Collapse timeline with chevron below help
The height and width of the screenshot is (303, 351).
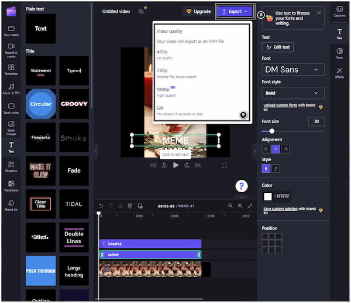[241, 197]
